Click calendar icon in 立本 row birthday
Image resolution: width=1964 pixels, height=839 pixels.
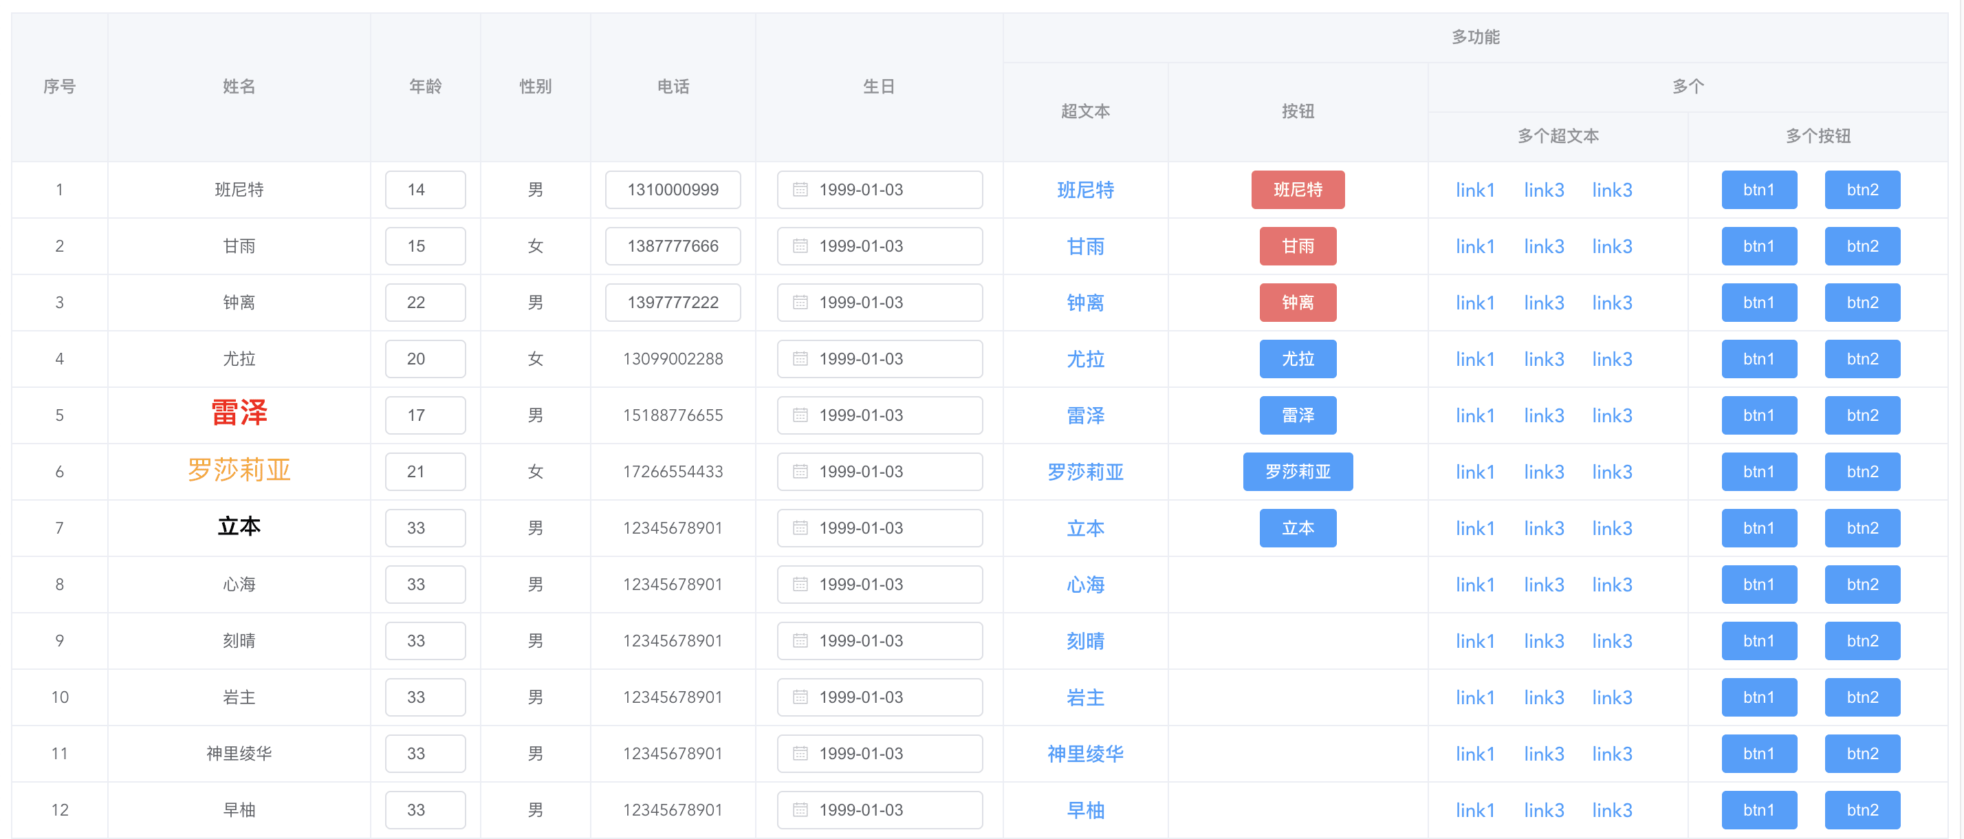click(800, 529)
